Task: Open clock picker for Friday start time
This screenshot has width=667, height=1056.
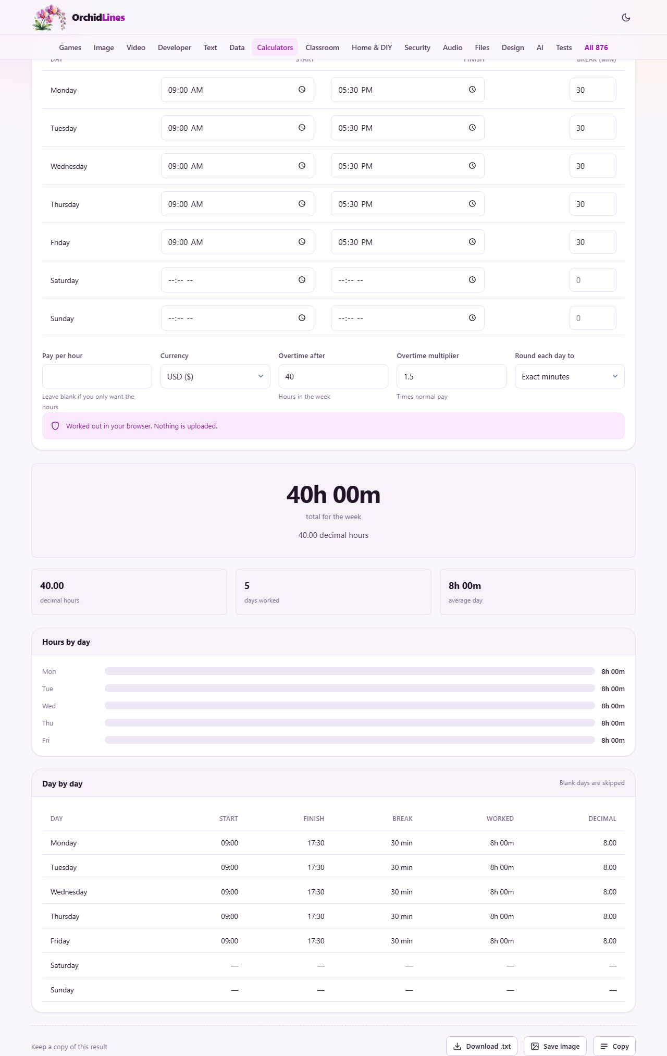Action: [x=302, y=242]
